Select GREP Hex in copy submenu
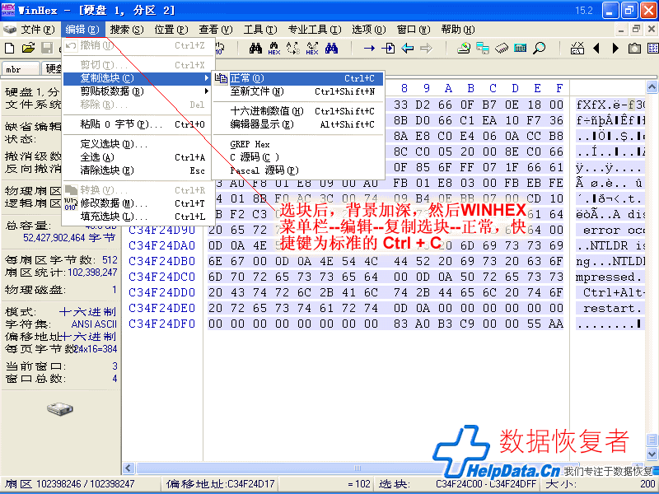The width and height of the screenshot is (659, 494). click(x=298, y=144)
